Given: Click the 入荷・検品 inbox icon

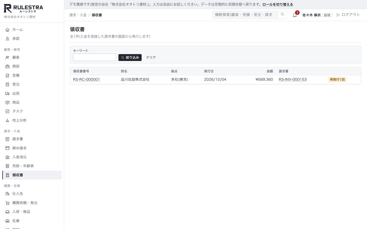Looking at the screenshot, I should click(x=7, y=212).
